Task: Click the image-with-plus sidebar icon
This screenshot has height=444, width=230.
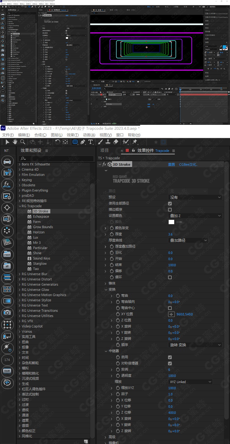Action: point(7,196)
